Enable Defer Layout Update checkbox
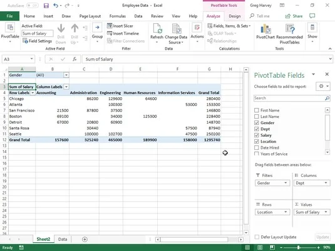335x251 pixels. click(257, 237)
